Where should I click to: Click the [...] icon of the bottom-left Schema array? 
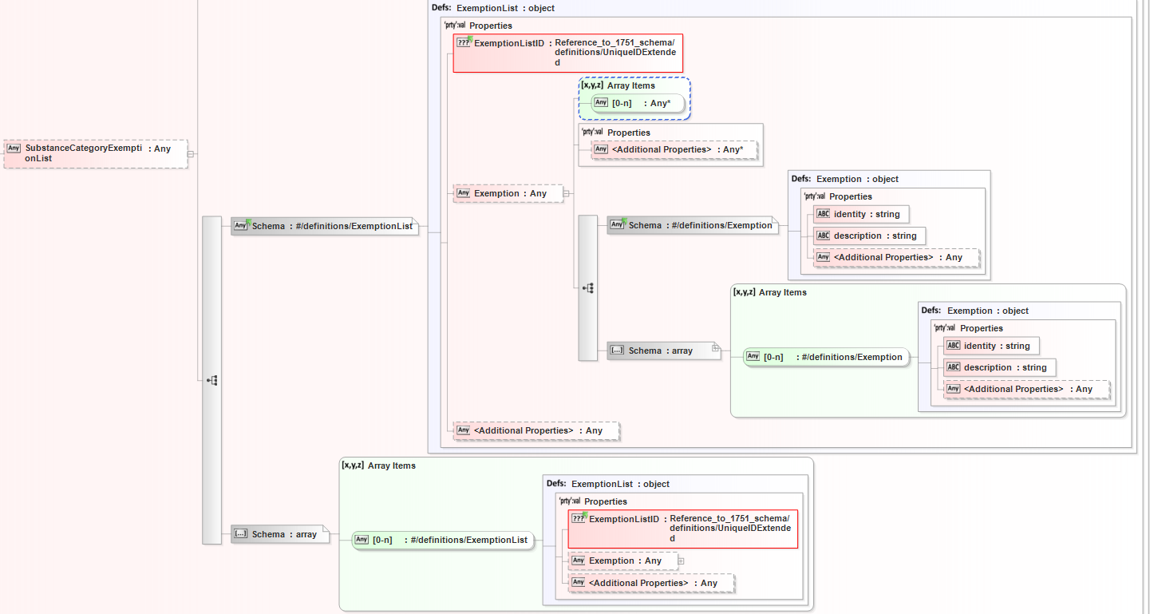click(240, 534)
